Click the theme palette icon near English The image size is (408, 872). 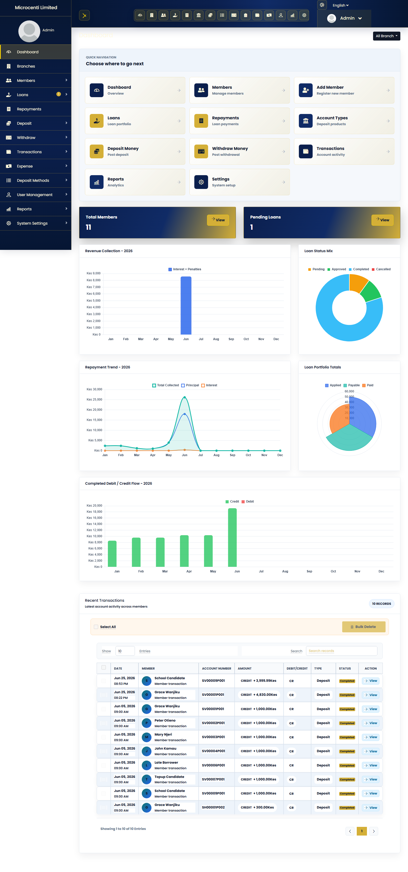pos(322,5)
